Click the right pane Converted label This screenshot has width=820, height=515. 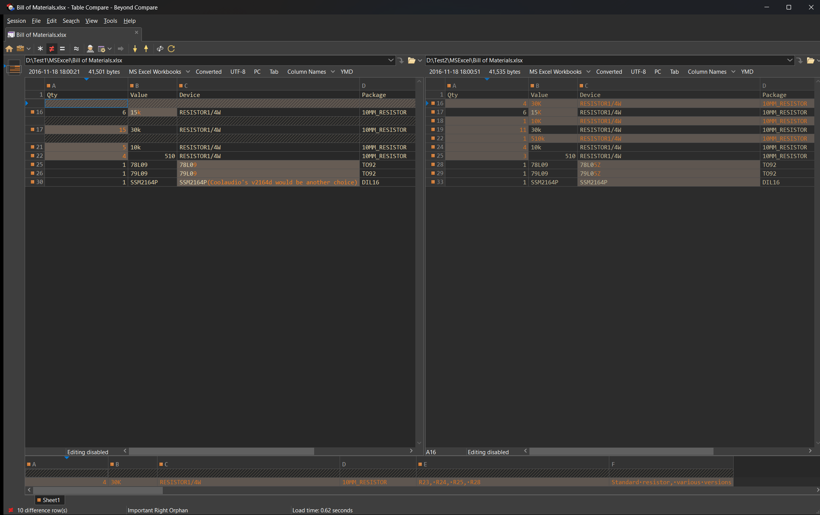(609, 72)
